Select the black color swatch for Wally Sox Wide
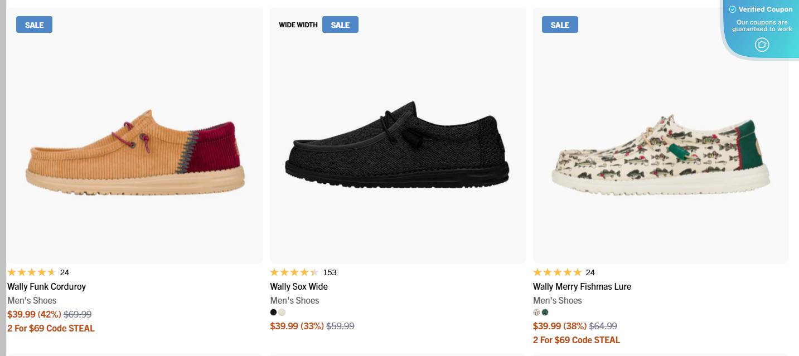799x356 pixels. click(273, 312)
